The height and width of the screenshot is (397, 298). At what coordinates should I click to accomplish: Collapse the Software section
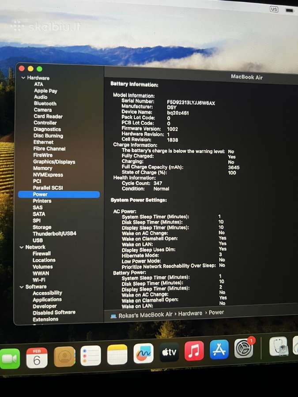(x=22, y=287)
